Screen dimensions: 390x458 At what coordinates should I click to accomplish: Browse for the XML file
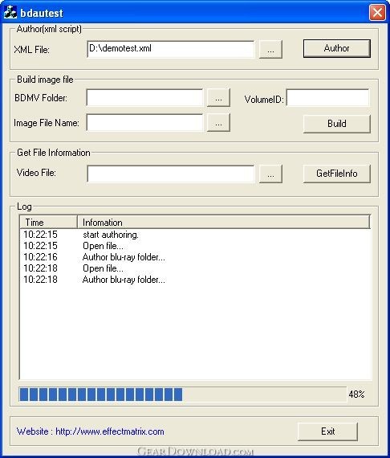click(x=270, y=49)
